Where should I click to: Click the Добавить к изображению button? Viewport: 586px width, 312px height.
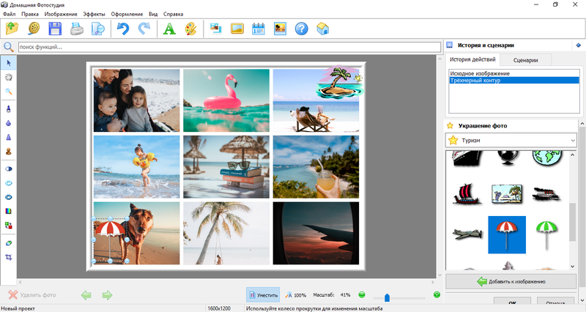point(511,281)
